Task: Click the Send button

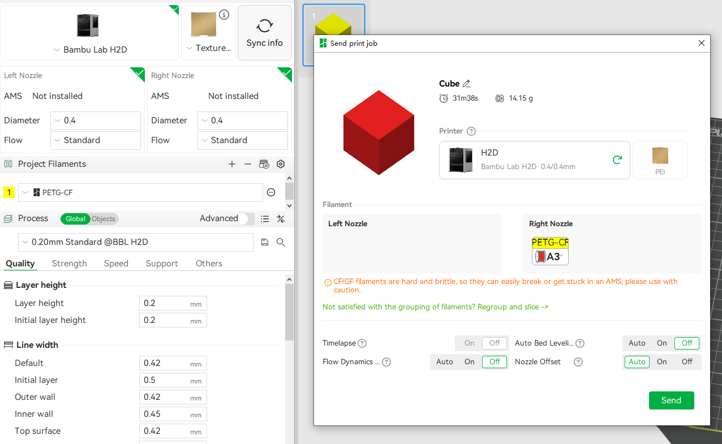Action: point(671,400)
